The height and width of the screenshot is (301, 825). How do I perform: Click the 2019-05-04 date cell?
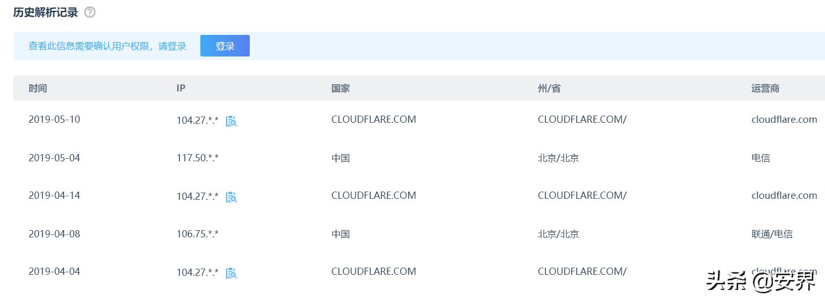point(54,158)
